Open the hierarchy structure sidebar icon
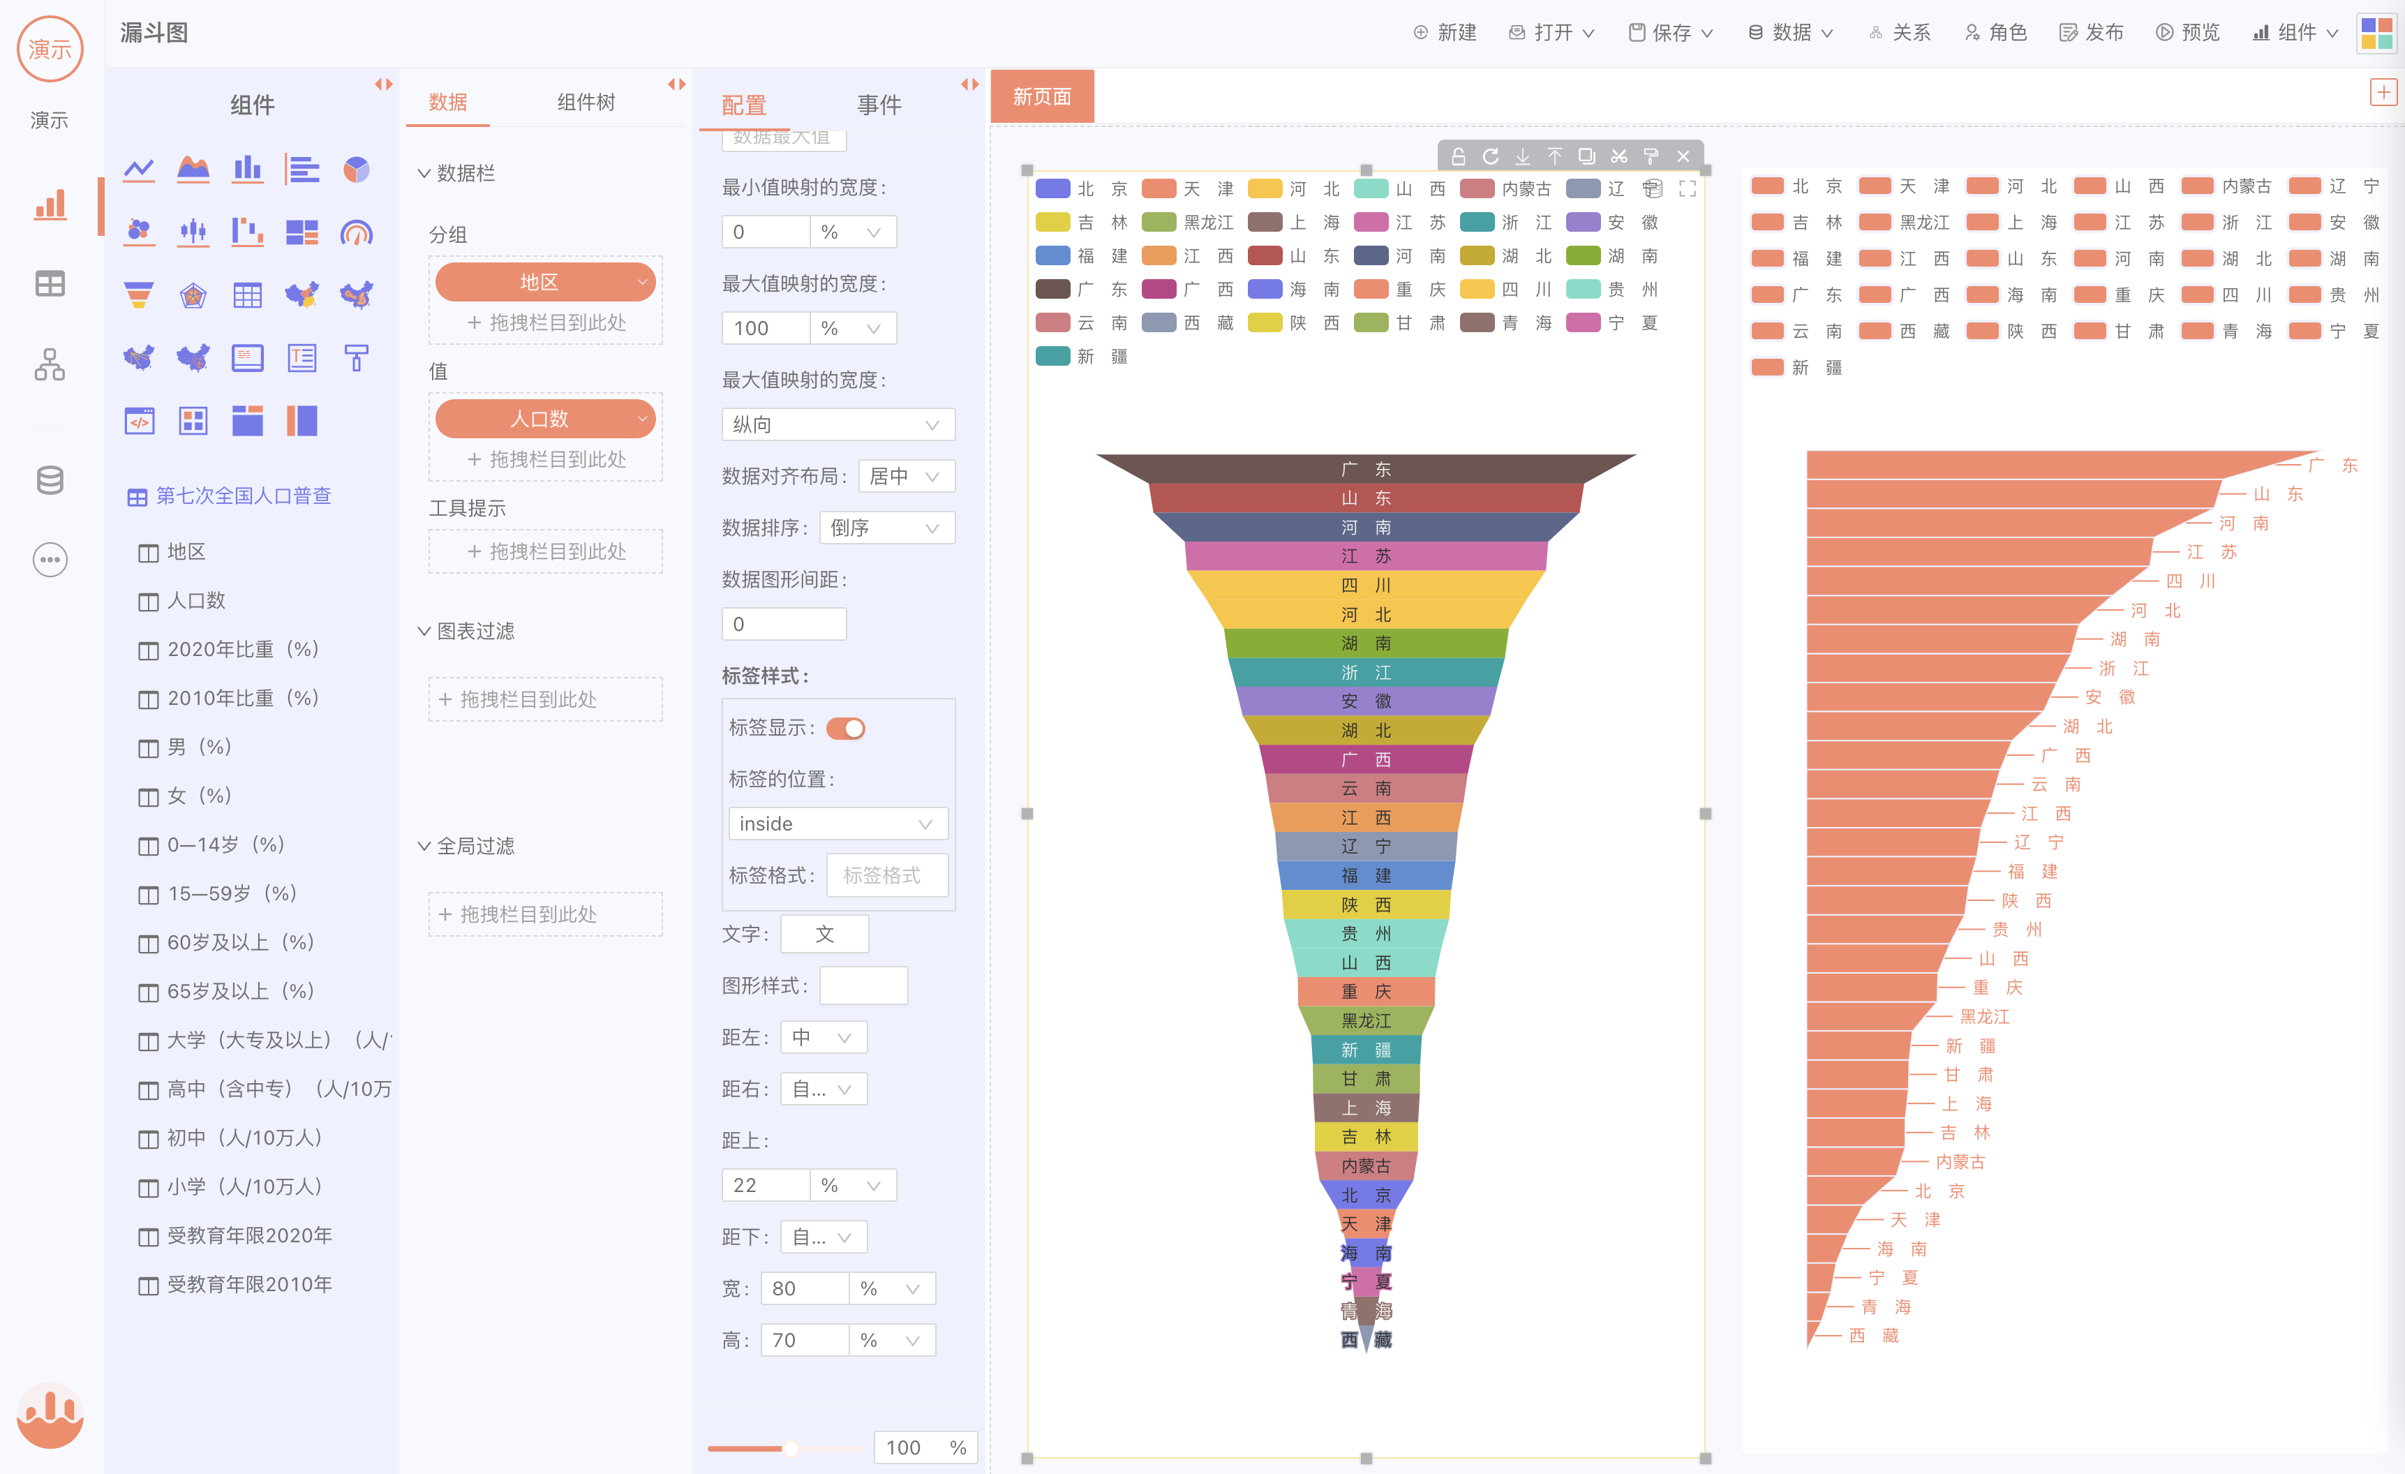Viewport: 2405px width, 1474px height. pos(50,365)
